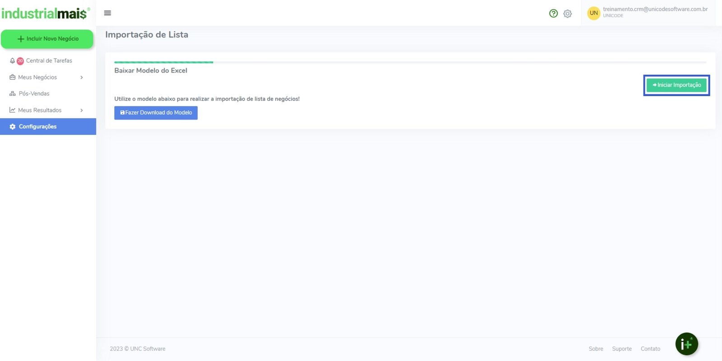Click the hamburger menu icon
This screenshot has width=722, height=361.
(107, 13)
